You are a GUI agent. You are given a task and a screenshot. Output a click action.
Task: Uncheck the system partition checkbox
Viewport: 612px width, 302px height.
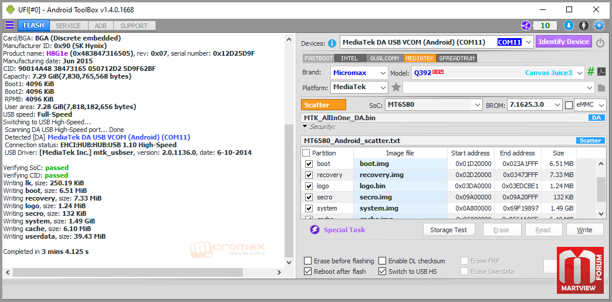pos(309,208)
